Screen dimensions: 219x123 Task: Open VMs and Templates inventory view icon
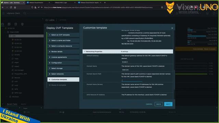click(x=9, y=24)
